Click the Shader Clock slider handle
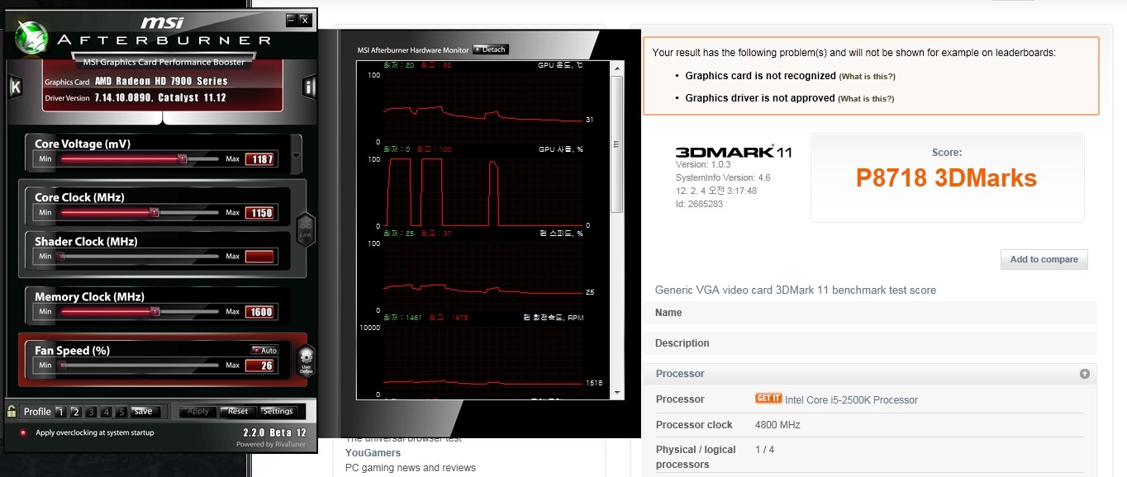Screen dimensions: 1127x477 [61, 257]
